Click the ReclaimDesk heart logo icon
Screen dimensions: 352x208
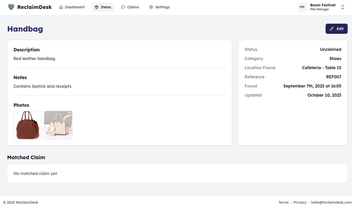[x=11, y=7]
